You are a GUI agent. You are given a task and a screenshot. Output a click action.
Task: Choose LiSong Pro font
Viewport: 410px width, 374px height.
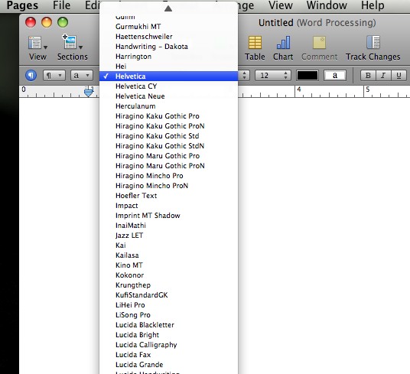[168, 315]
